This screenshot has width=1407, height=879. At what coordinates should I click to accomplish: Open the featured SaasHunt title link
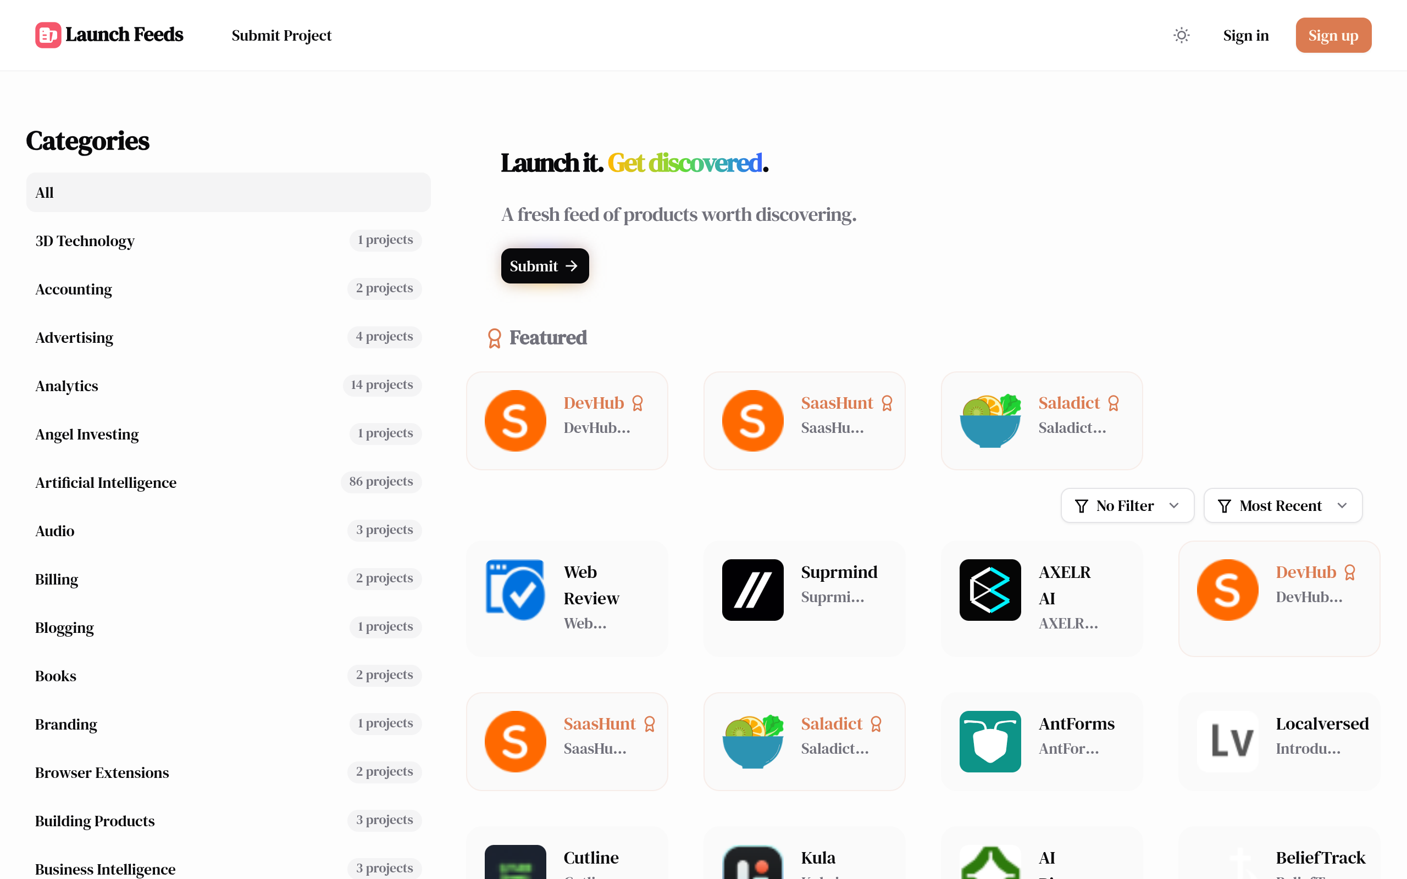click(837, 403)
